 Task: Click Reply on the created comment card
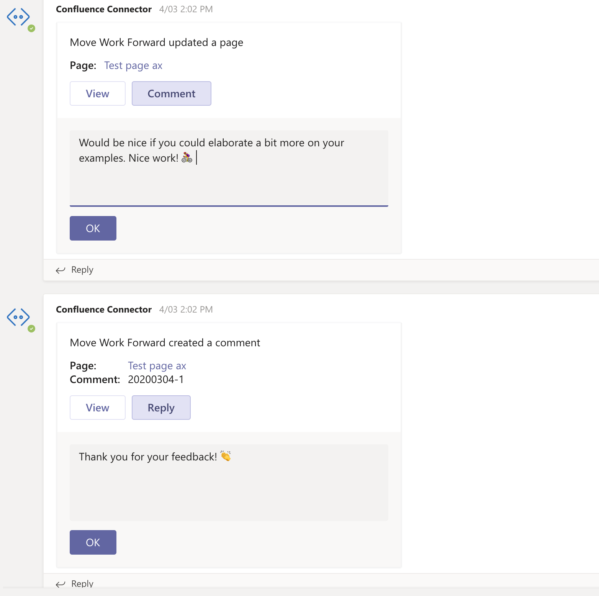click(x=161, y=408)
